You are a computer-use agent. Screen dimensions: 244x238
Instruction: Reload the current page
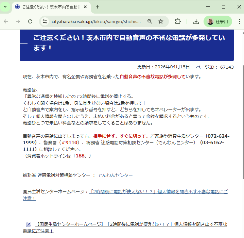tap(30, 21)
